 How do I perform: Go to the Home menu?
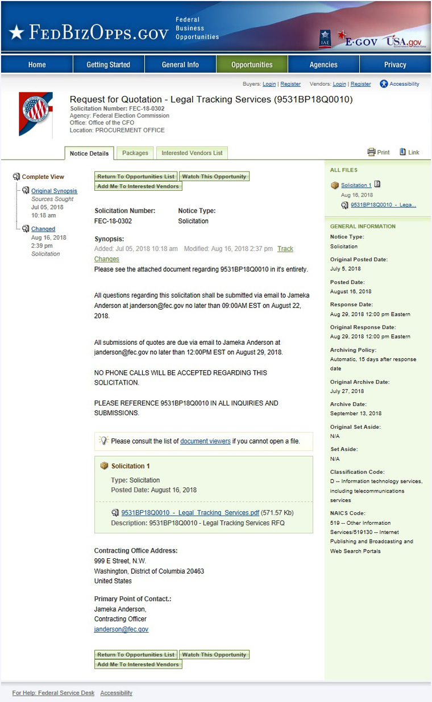point(37,64)
